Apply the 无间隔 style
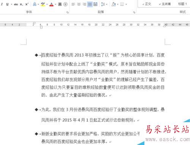The height and width of the screenshot is (145, 190). 165,4
